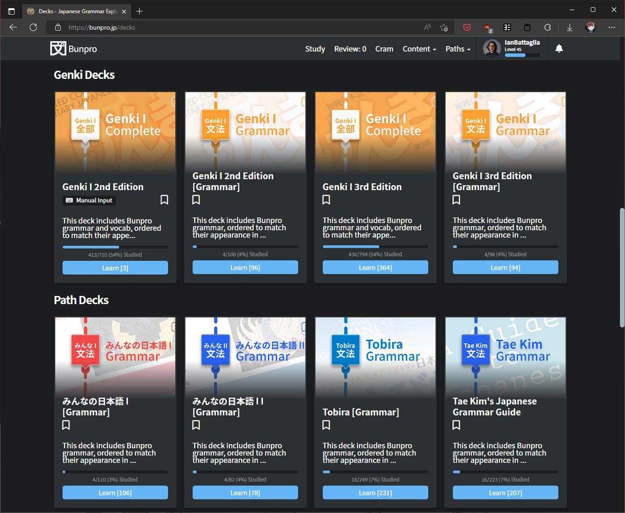Image resolution: width=625 pixels, height=513 pixels.
Task: Open tab actions menu icon
Action: (x=11, y=11)
